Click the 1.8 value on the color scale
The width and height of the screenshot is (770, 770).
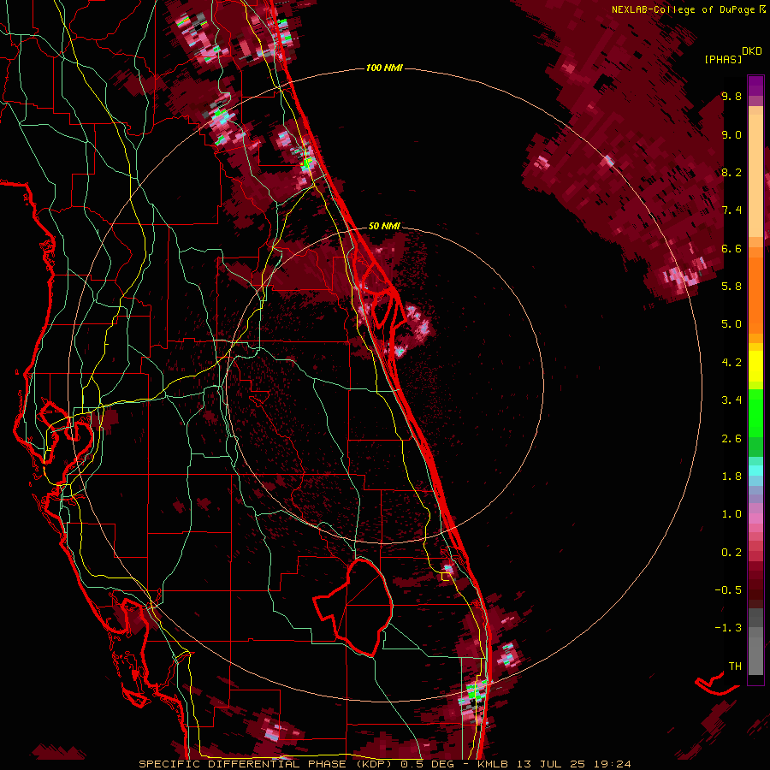click(731, 477)
